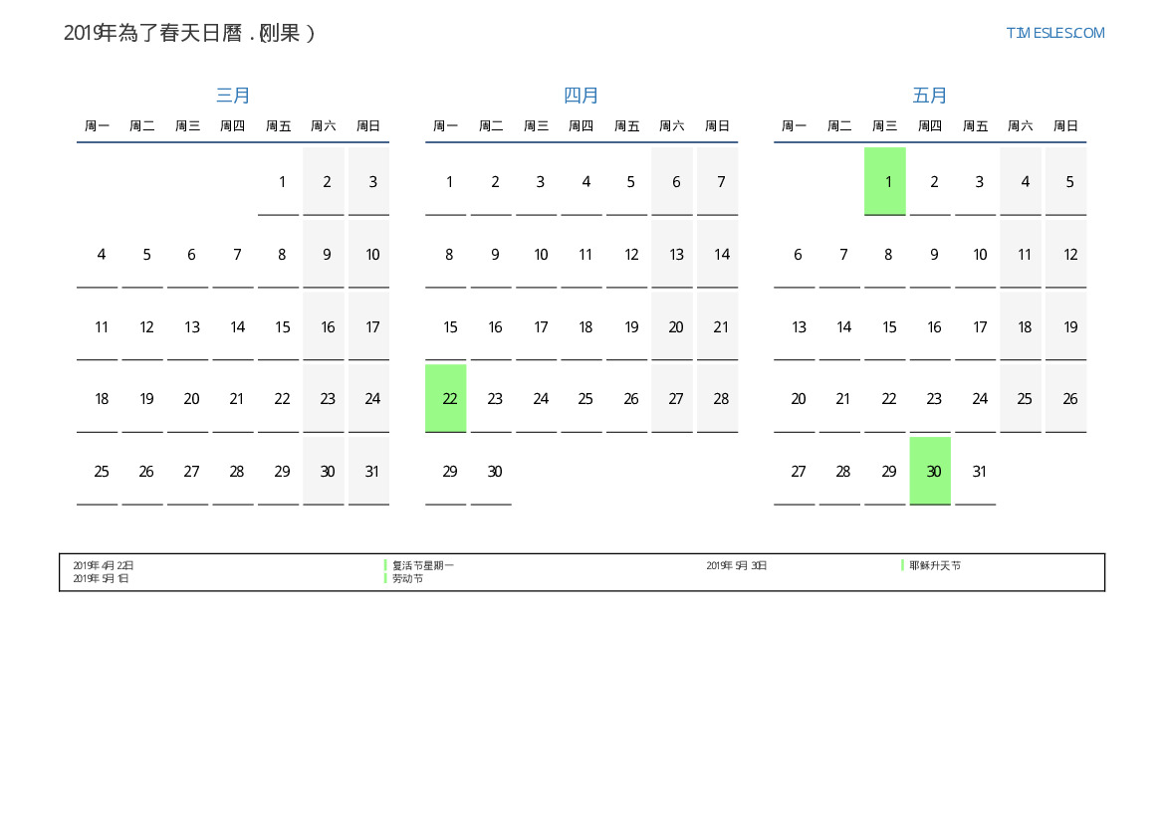Click April 30 date cell
Screen dimensions: 1164x823
tap(495, 471)
